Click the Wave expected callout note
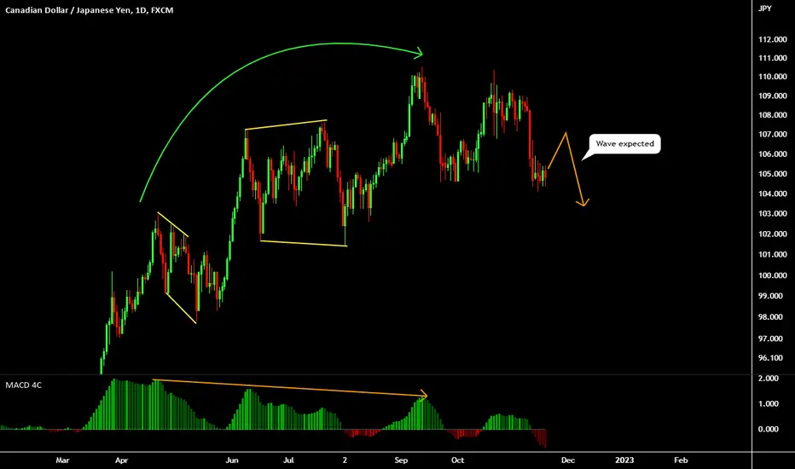This screenshot has width=795, height=469. click(x=624, y=144)
